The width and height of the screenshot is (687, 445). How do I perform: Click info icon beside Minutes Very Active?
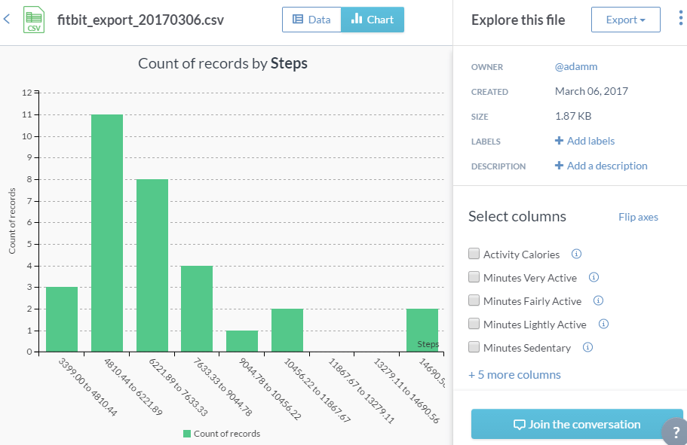593,278
